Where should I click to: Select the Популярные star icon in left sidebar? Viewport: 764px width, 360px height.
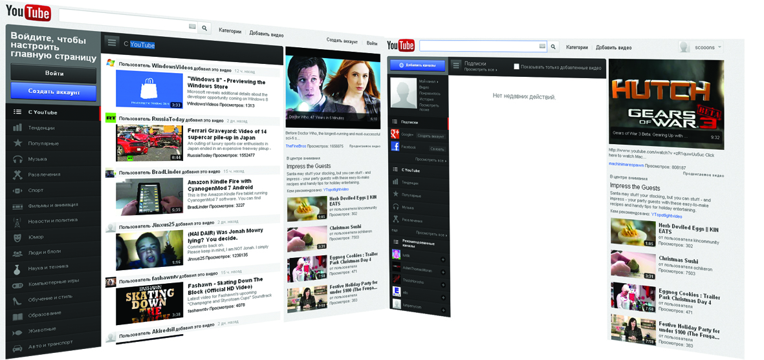point(17,143)
